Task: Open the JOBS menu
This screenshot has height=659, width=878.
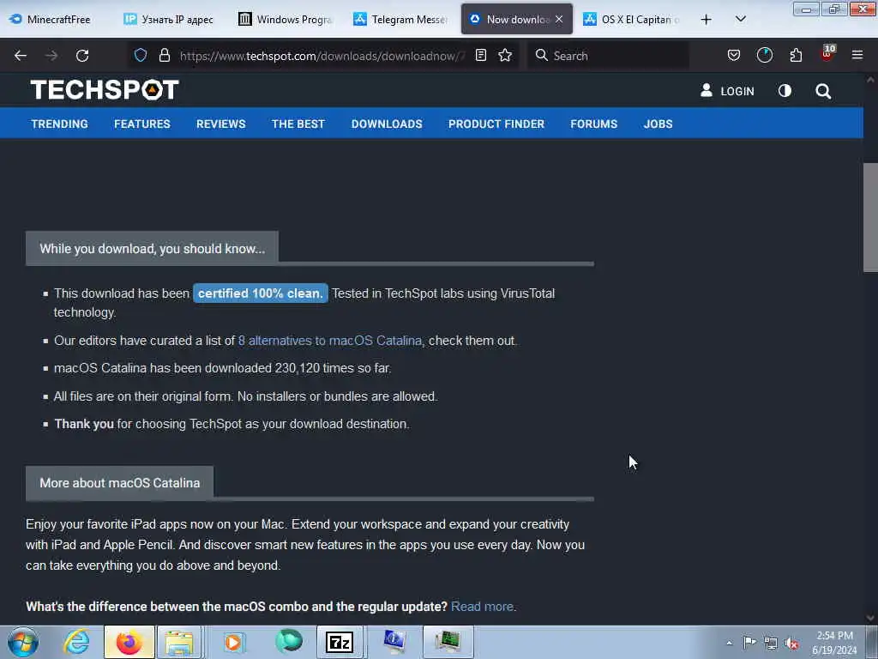Action: click(658, 124)
